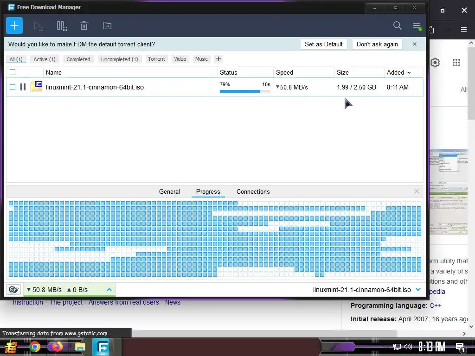The width and height of the screenshot is (475, 356).
Task: Show hidden tray icons chevron
Action: coord(385,347)
